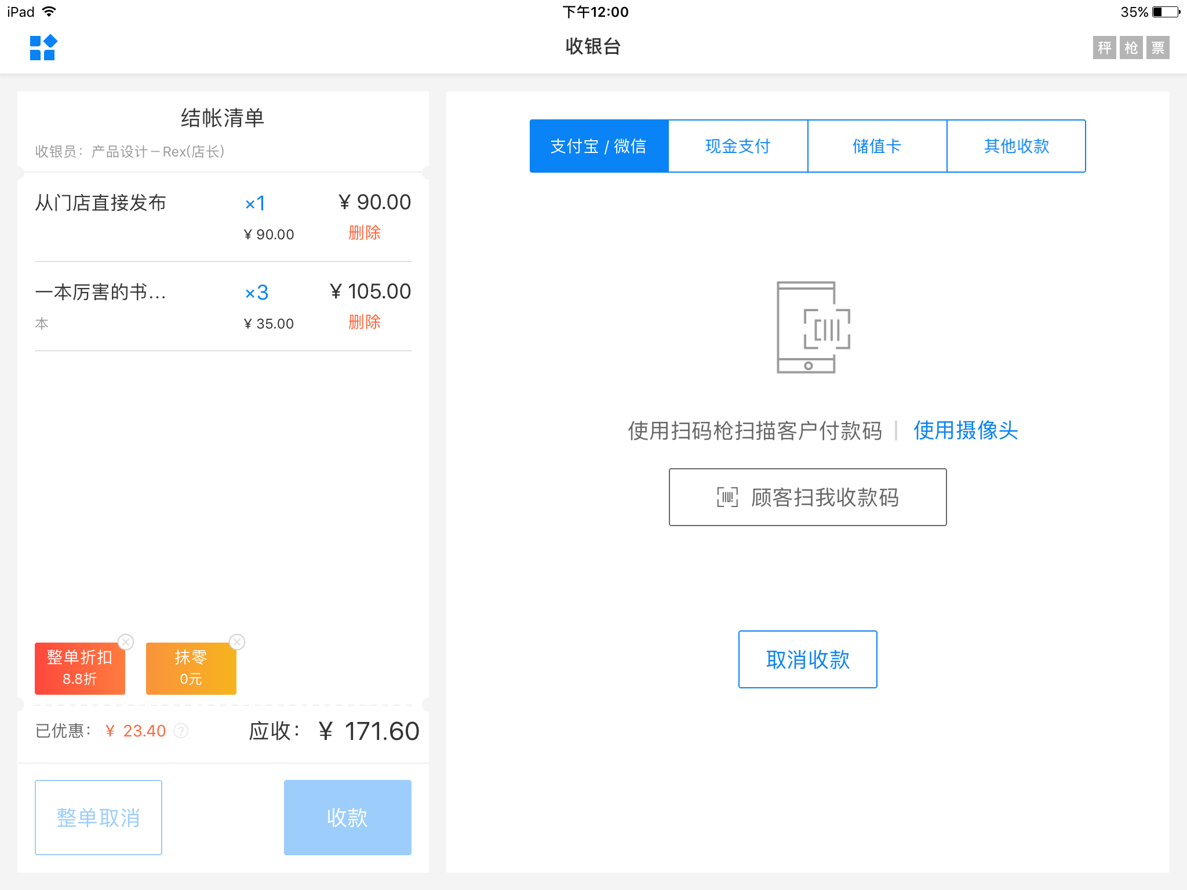Click the 取消收款 button
This screenshot has height=890, width=1187.
808,659
